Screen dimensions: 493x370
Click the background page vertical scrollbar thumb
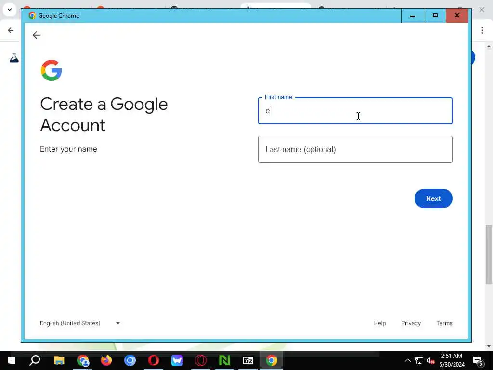(x=489, y=254)
